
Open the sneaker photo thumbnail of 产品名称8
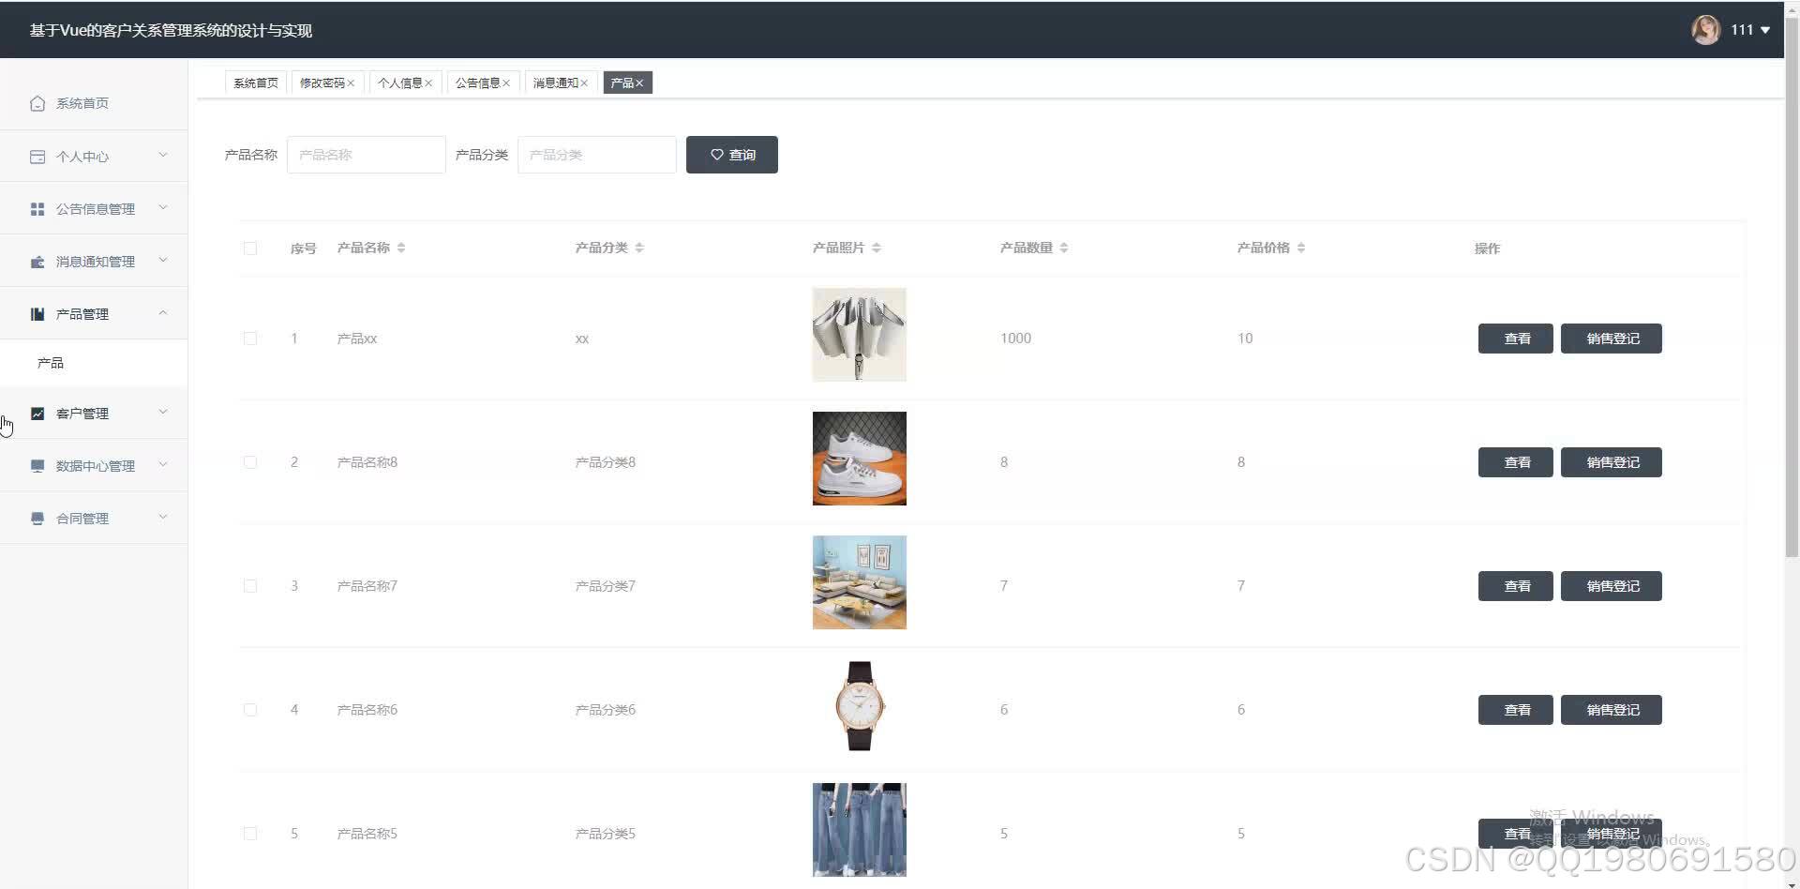[860, 459]
